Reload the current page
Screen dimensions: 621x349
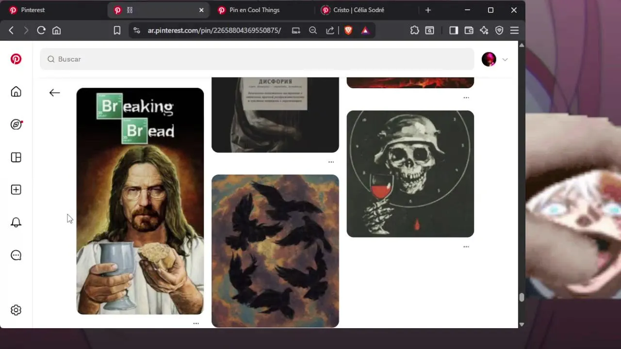click(x=41, y=31)
